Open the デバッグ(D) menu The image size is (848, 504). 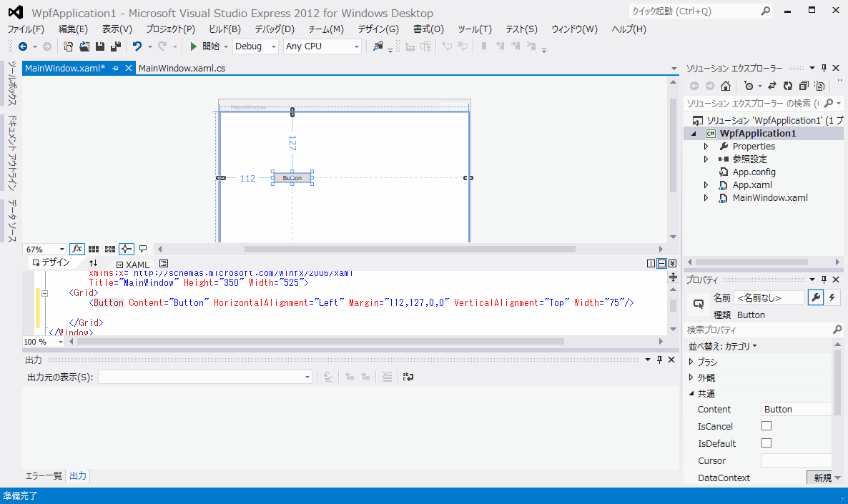275,29
